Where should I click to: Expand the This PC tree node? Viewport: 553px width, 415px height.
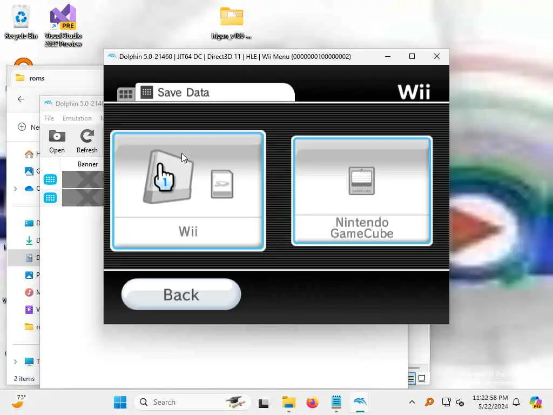pos(15,362)
